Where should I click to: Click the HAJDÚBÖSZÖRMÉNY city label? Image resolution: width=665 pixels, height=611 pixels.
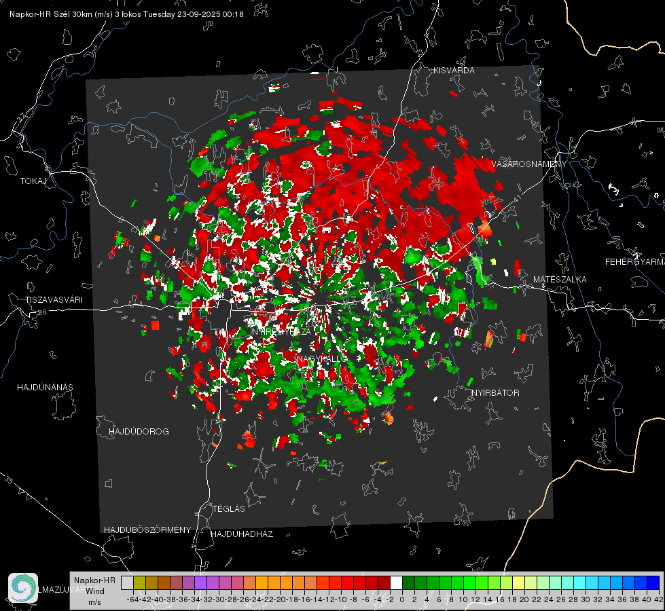pos(147,530)
